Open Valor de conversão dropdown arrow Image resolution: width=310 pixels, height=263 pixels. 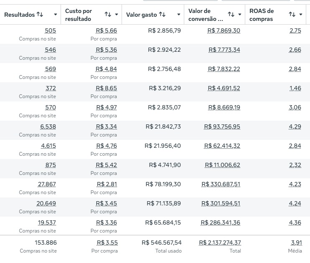click(x=240, y=14)
